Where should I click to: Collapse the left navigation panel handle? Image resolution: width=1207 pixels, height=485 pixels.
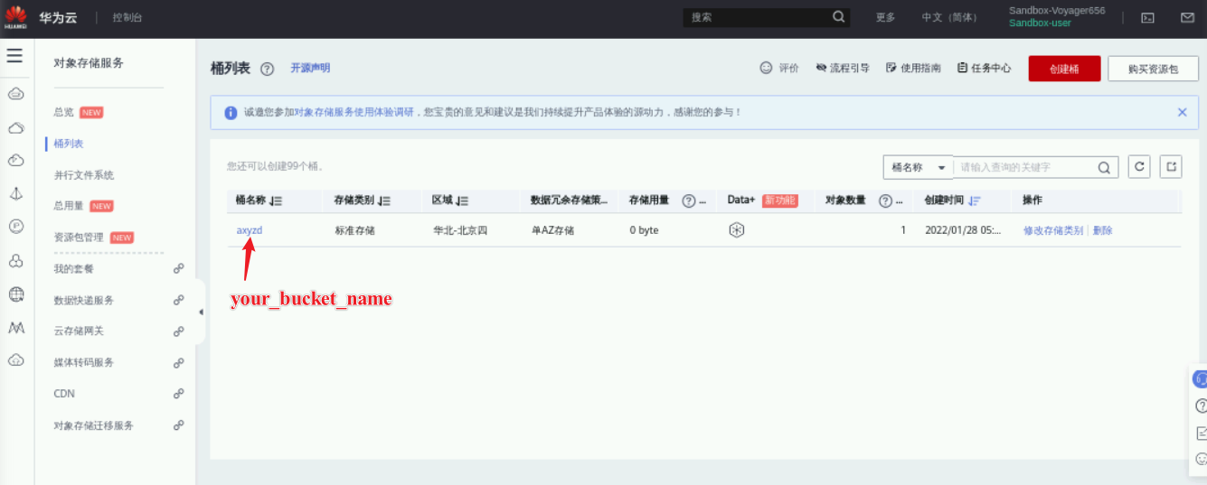200,312
